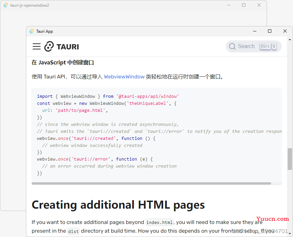Click the 'theUniqueLabel' string in code
The width and height of the screenshot is (293, 237).
(147, 103)
